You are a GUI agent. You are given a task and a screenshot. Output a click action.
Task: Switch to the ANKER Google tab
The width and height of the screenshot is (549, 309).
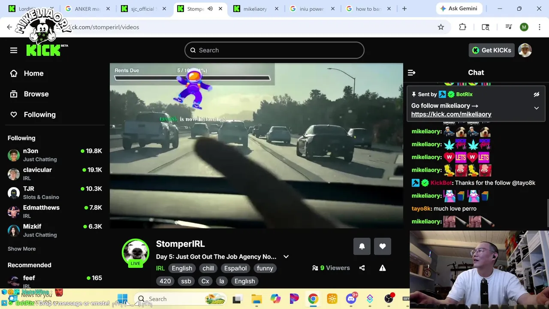pyautogui.click(x=87, y=9)
